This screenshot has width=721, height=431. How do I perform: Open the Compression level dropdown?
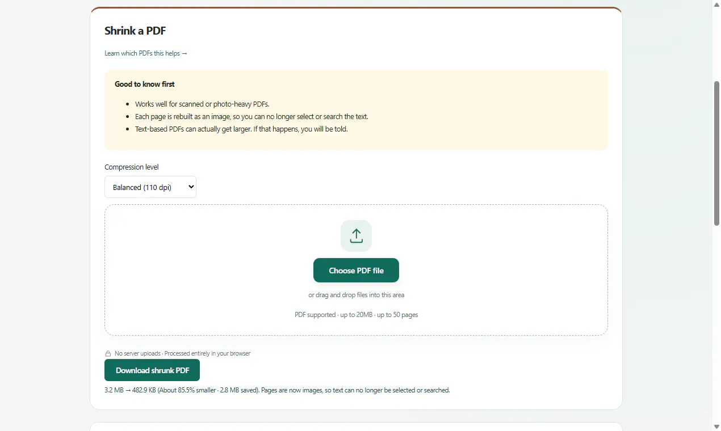coord(150,187)
